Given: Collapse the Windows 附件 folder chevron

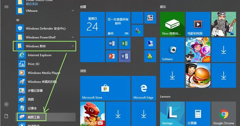Looking at the screenshot, I should click(73, 46).
